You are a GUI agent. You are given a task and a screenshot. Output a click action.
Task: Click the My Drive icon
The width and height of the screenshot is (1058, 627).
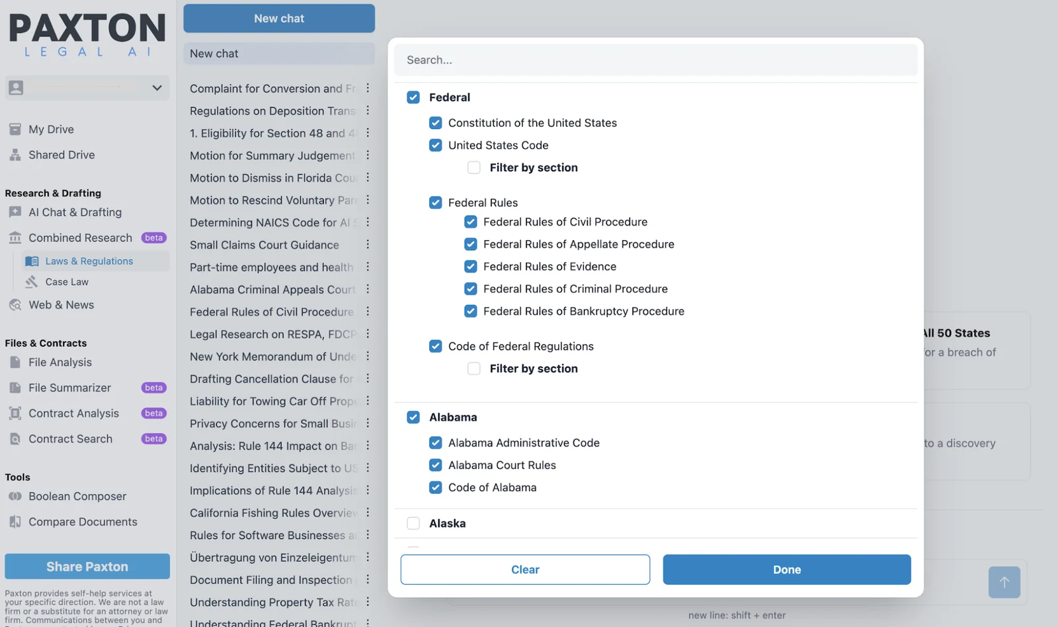pos(15,129)
